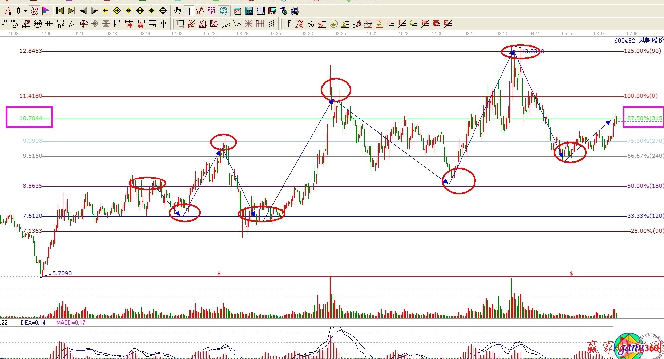Viewport: 664px width, 359px height.
Task: Toggle the teal 线 line icon
Action: pyautogui.click(x=223, y=11)
